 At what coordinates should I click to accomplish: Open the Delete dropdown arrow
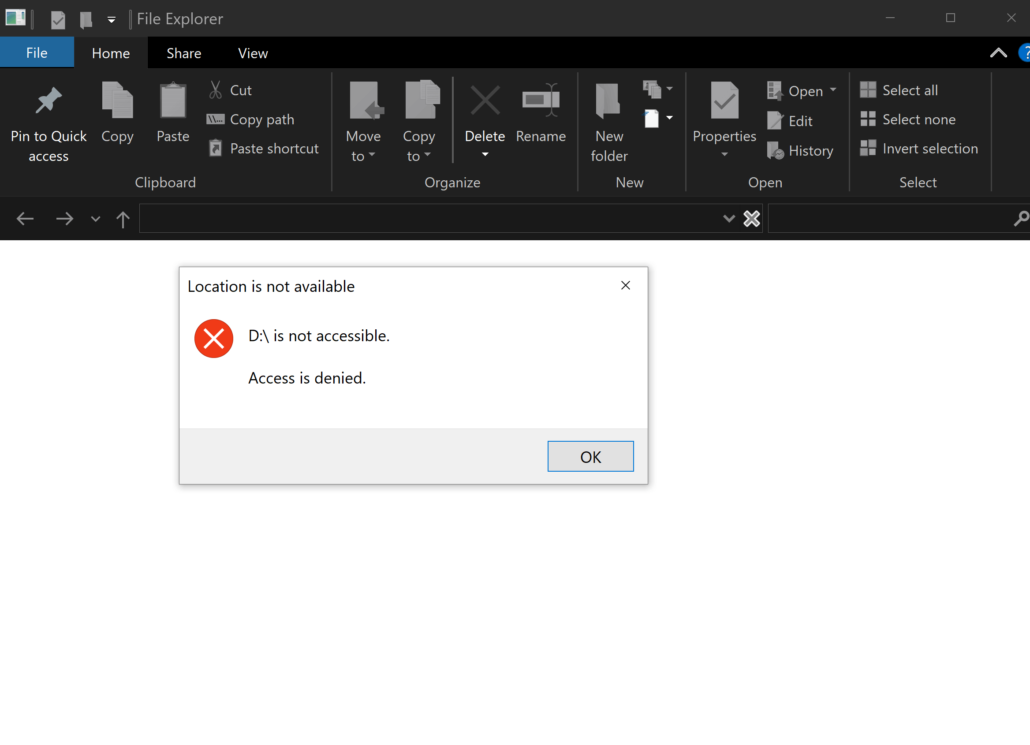485,155
